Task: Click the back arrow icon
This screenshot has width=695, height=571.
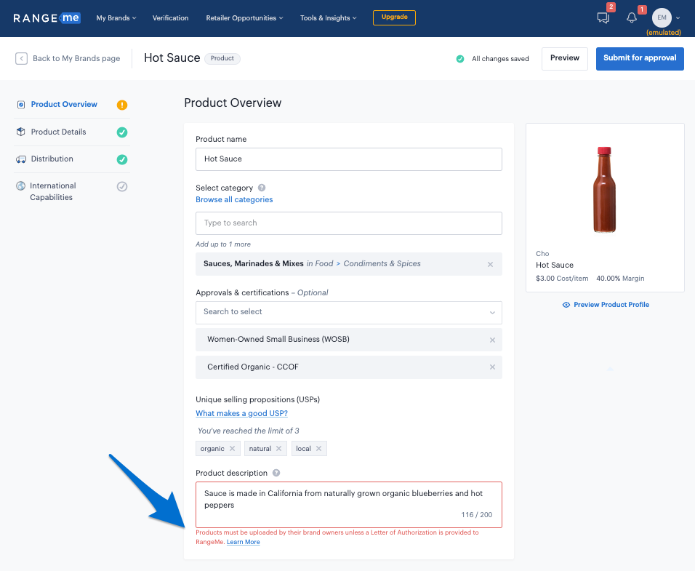Action: 22,58
